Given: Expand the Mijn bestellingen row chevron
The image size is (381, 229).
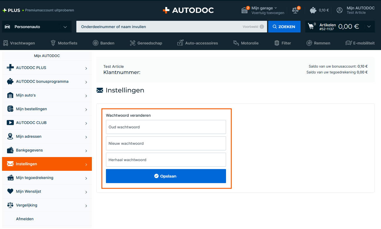Looking at the screenshot, I should pyautogui.click(x=86, y=110).
